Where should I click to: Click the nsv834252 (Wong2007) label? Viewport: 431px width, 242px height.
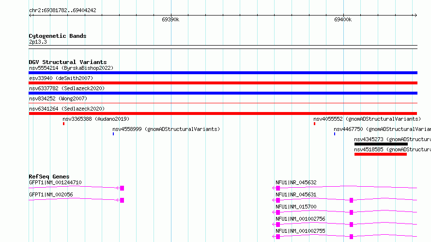coord(58,98)
